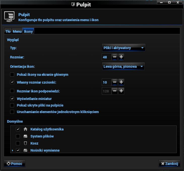Click the Pulpit desktop icon in header
This screenshot has height=171, width=184.
(9, 17)
